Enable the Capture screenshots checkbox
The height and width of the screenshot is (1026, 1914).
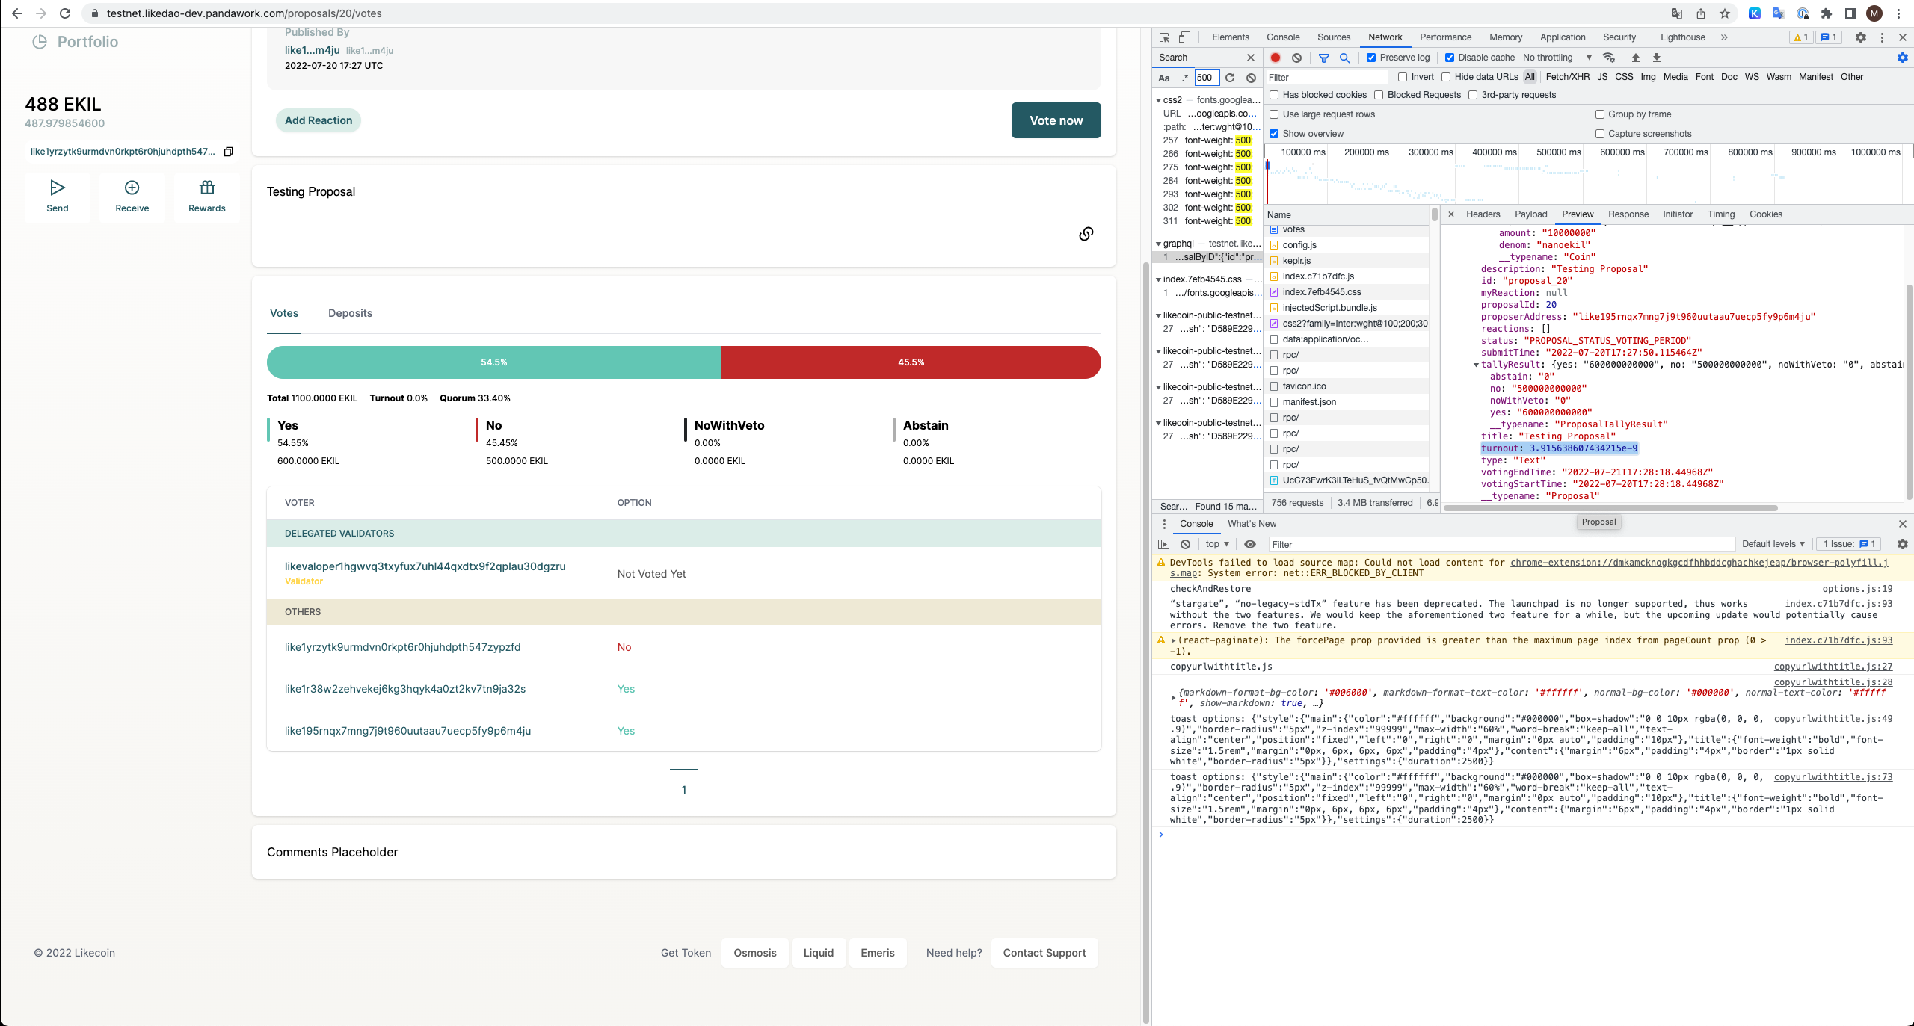1600,134
